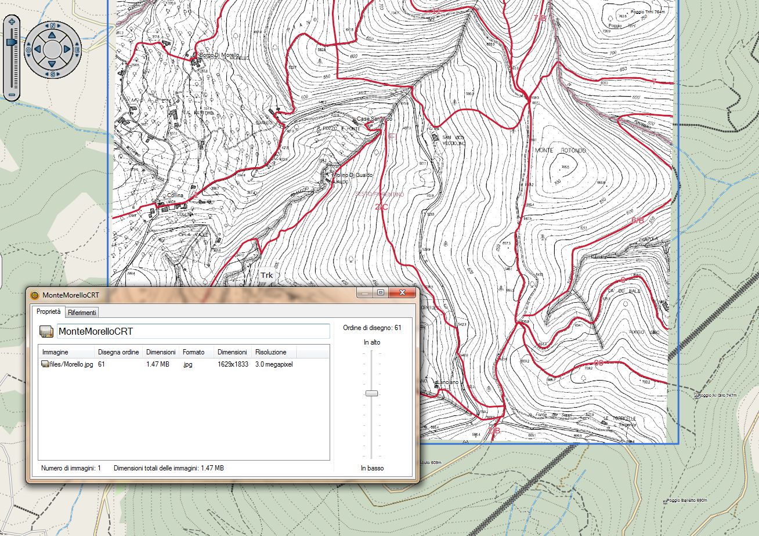
Task: Click the Collina place label on map
Action: [x=175, y=195]
